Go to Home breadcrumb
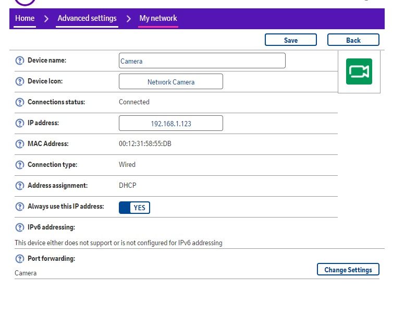This screenshot has width=417, height=313. pyautogui.click(x=24, y=18)
